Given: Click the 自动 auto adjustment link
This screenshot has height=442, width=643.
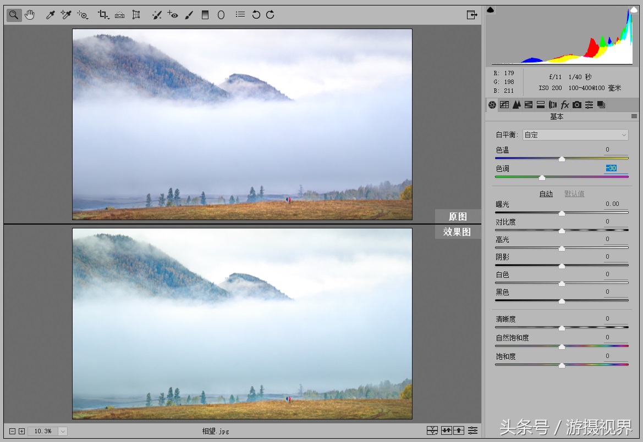Looking at the screenshot, I should (546, 193).
